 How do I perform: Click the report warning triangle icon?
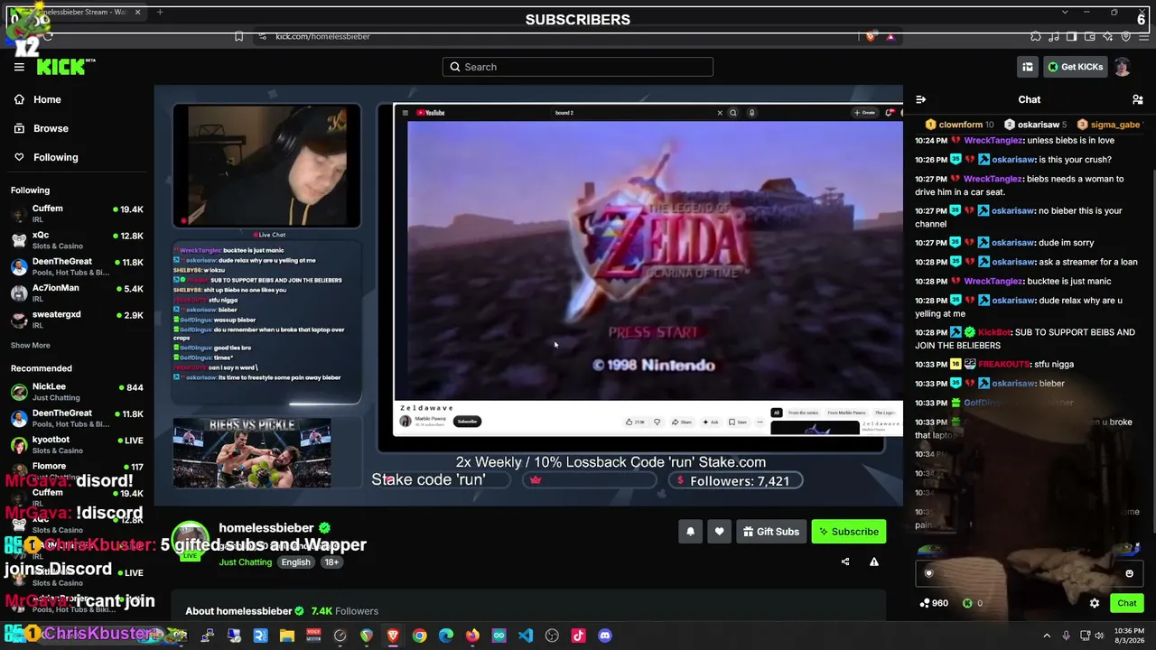(x=874, y=562)
